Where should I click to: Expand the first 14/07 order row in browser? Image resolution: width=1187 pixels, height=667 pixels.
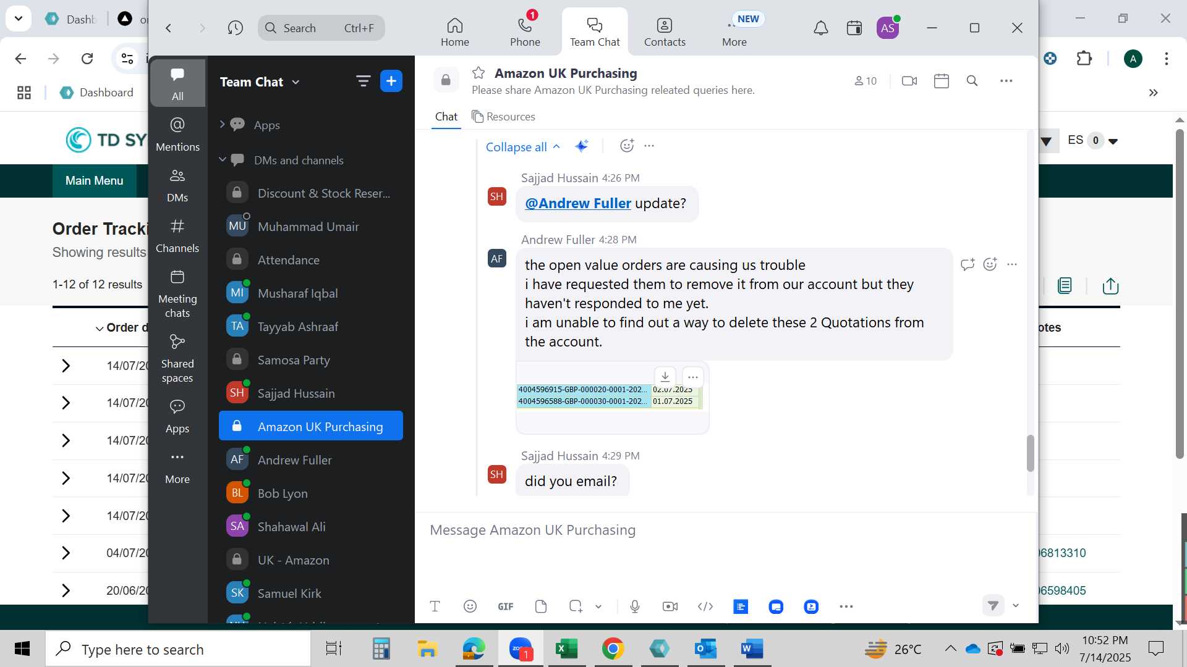pos(66,366)
